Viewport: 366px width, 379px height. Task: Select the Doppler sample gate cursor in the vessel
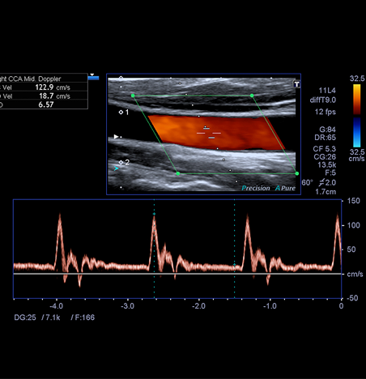[x=209, y=133]
